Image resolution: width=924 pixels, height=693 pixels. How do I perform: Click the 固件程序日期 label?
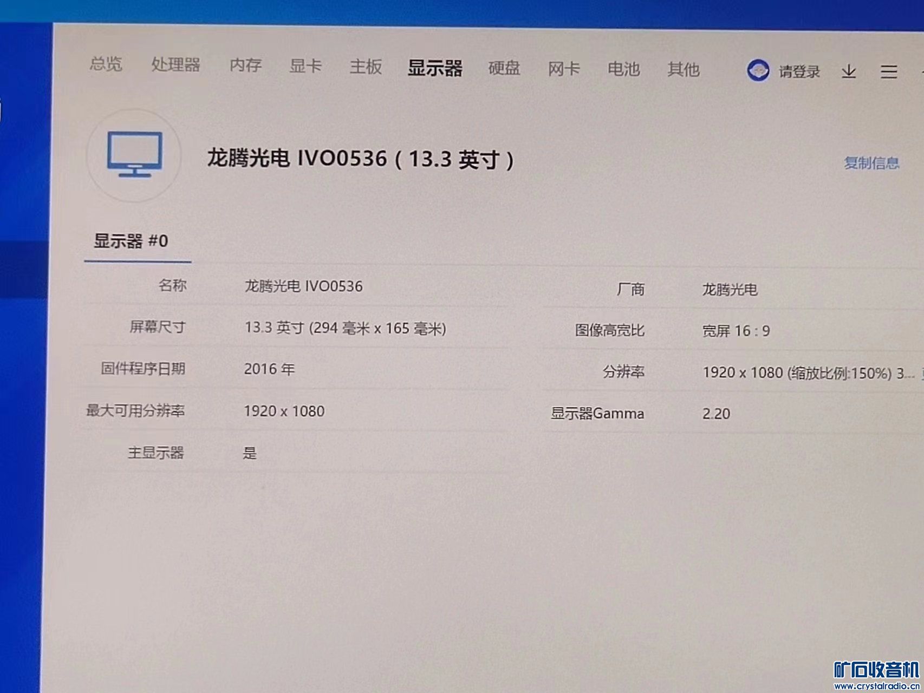(x=143, y=369)
